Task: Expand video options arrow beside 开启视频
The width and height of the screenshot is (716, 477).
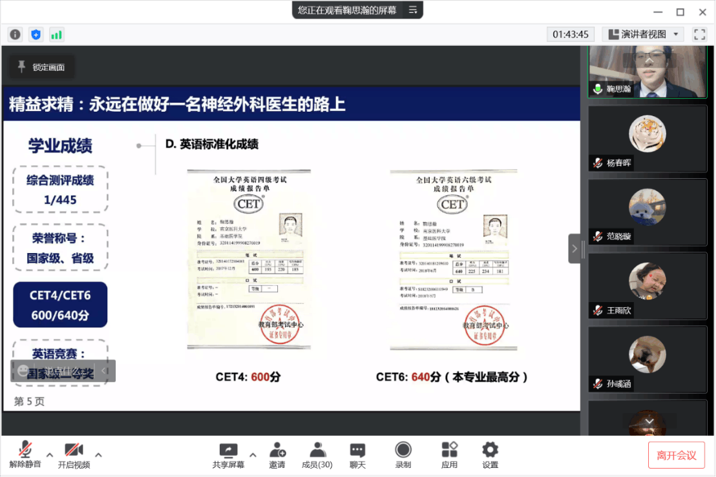Action: tap(98, 454)
